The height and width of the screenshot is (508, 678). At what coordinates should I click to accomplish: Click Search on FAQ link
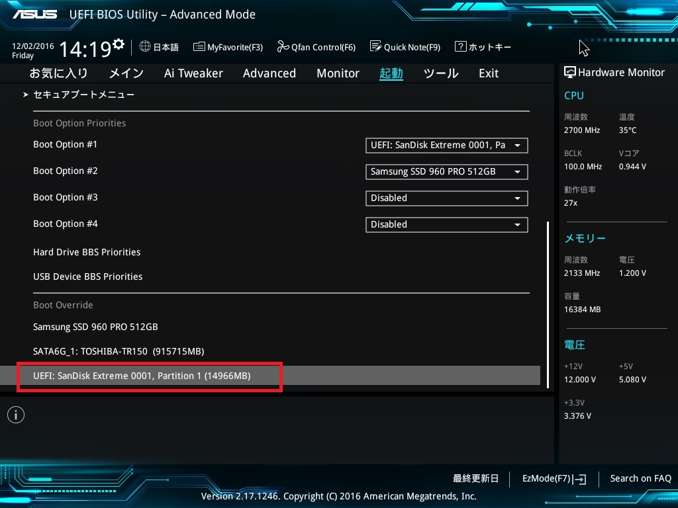coord(640,478)
